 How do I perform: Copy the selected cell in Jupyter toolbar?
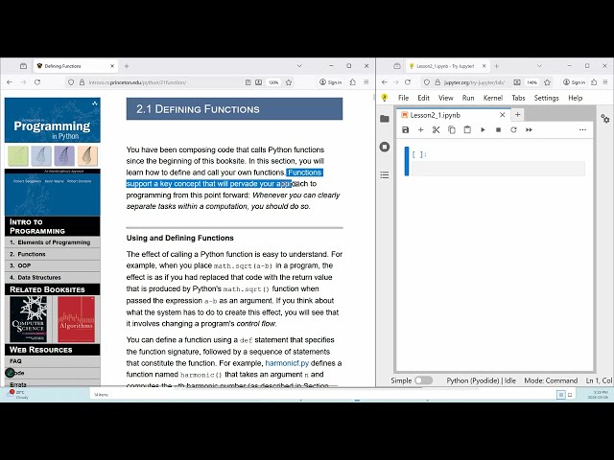pos(451,129)
